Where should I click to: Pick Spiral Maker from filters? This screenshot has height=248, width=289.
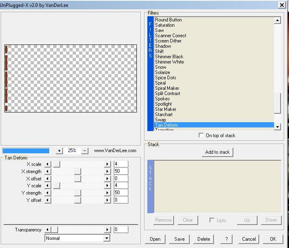pyautogui.click(x=167, y=88)
